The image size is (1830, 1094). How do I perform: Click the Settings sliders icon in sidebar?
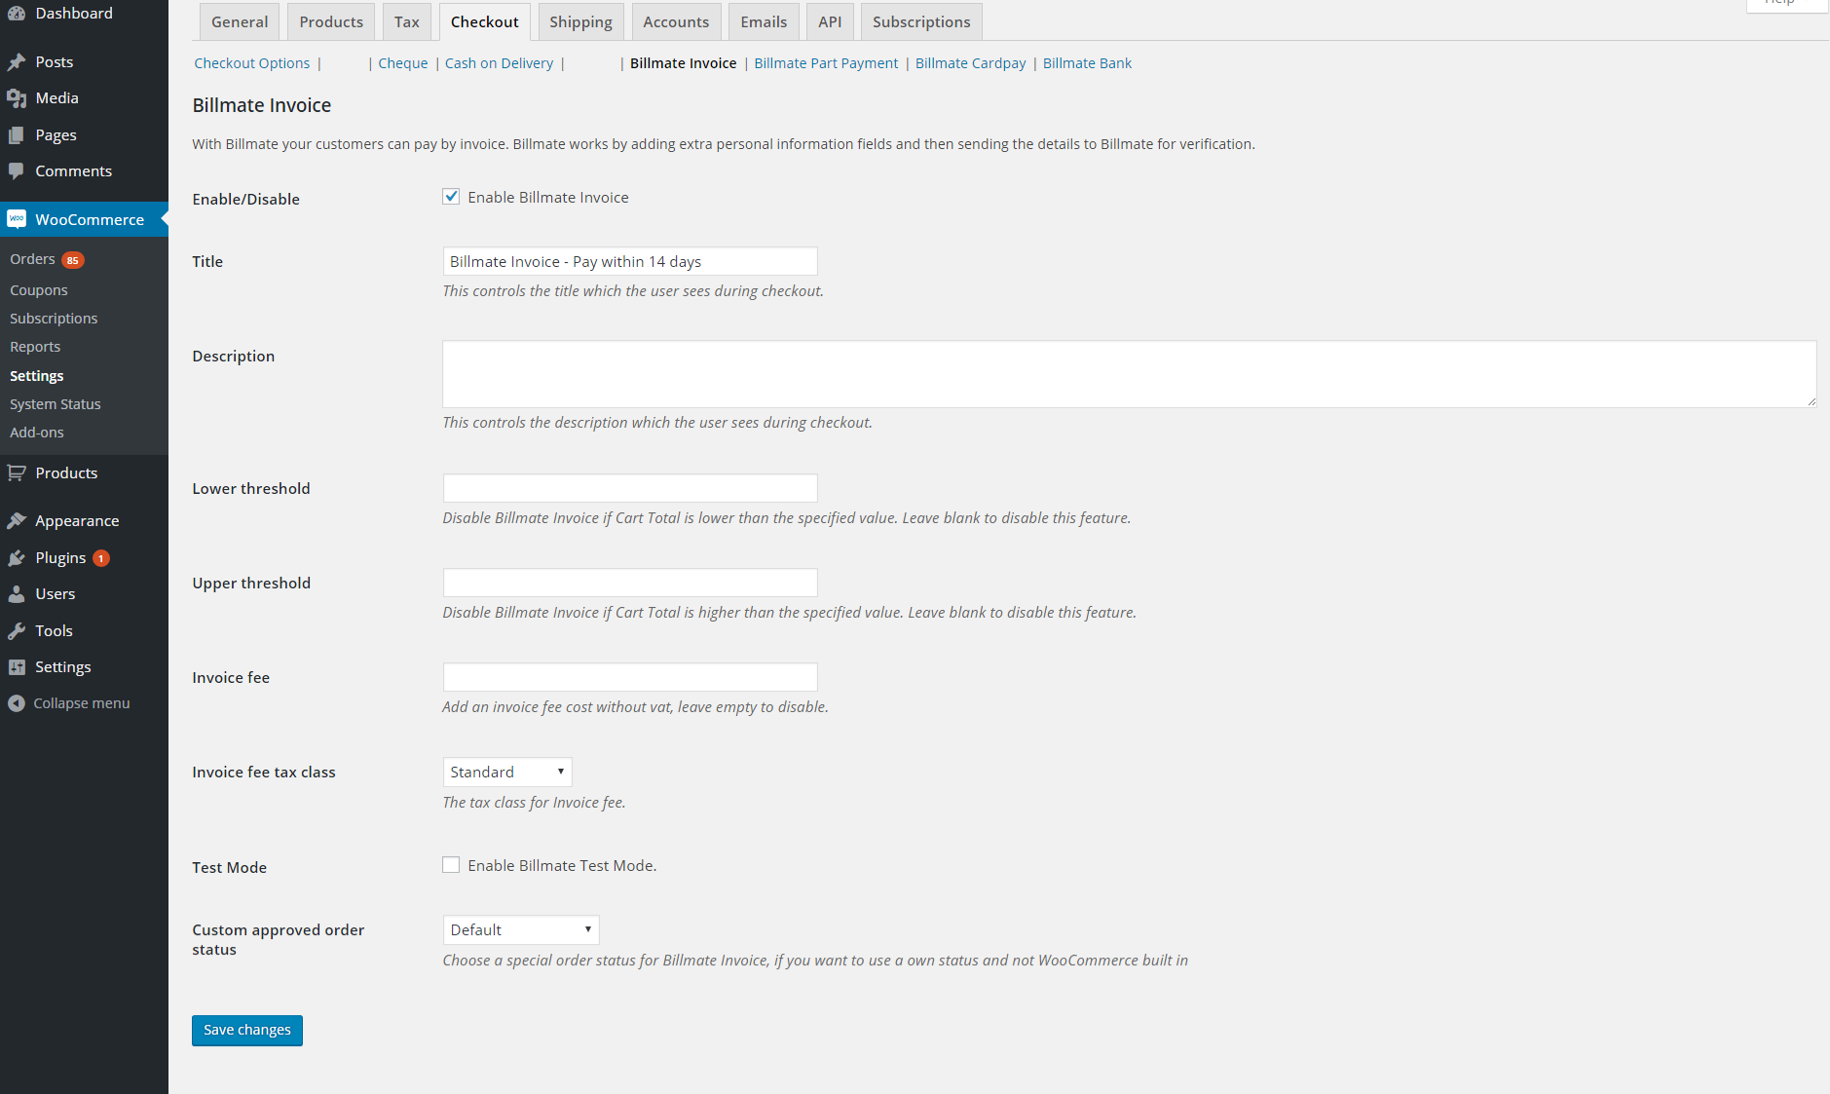click(17, 667)
